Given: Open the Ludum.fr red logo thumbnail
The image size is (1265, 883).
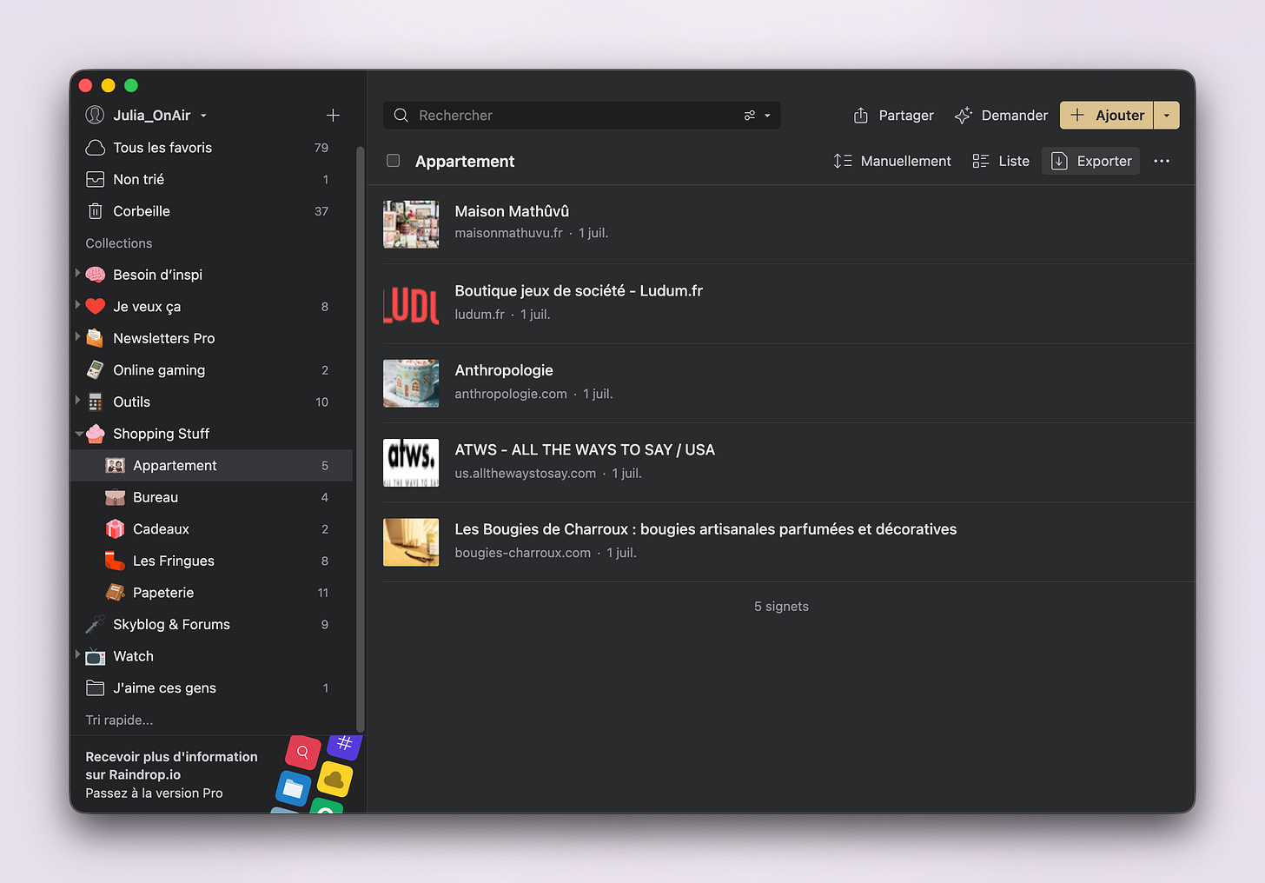Looking at the screenshot, I should (x=411, y=304).
